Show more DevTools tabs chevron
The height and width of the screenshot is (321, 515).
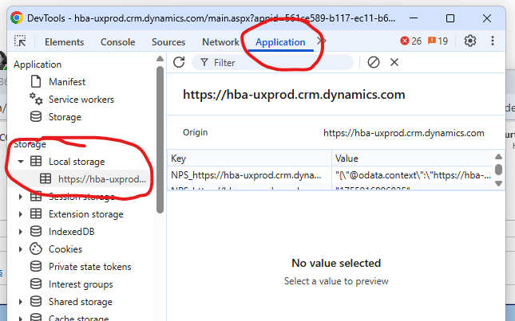point(322,41)
